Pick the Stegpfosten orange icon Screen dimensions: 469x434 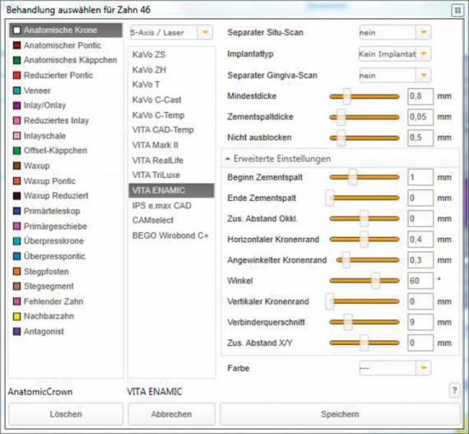[16, 271]
